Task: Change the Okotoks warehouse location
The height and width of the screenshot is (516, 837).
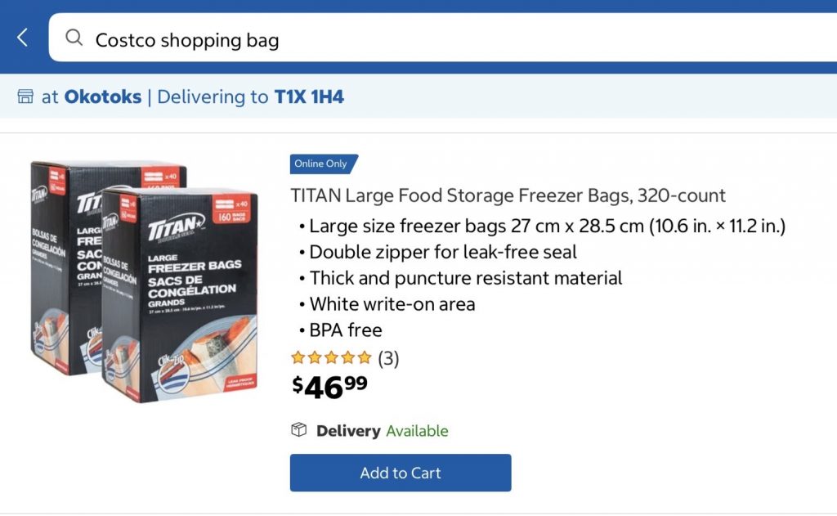Action: (x=102, y=96)
